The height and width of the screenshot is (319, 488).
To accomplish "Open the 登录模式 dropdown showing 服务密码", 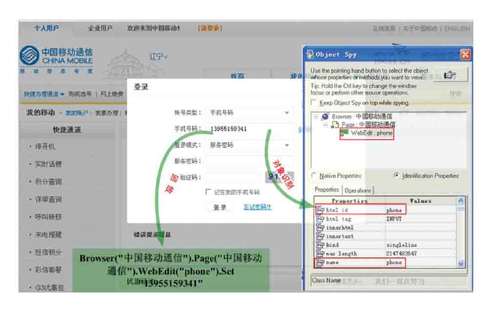I will pyautogui.click(x=249, y=145).
